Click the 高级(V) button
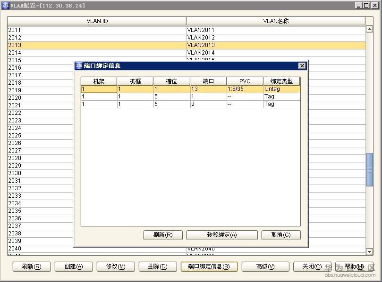 (265, 266)
